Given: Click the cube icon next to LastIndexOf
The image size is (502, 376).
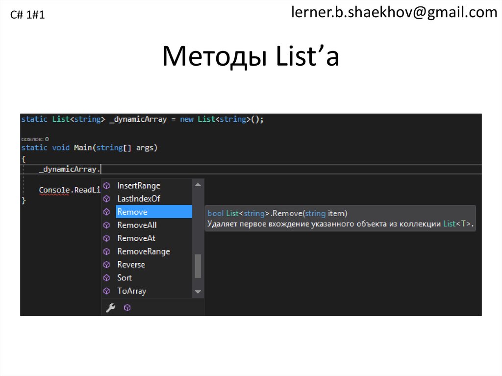Looking at the screenshot, I should pyautogui.click(x=107, y=199).
